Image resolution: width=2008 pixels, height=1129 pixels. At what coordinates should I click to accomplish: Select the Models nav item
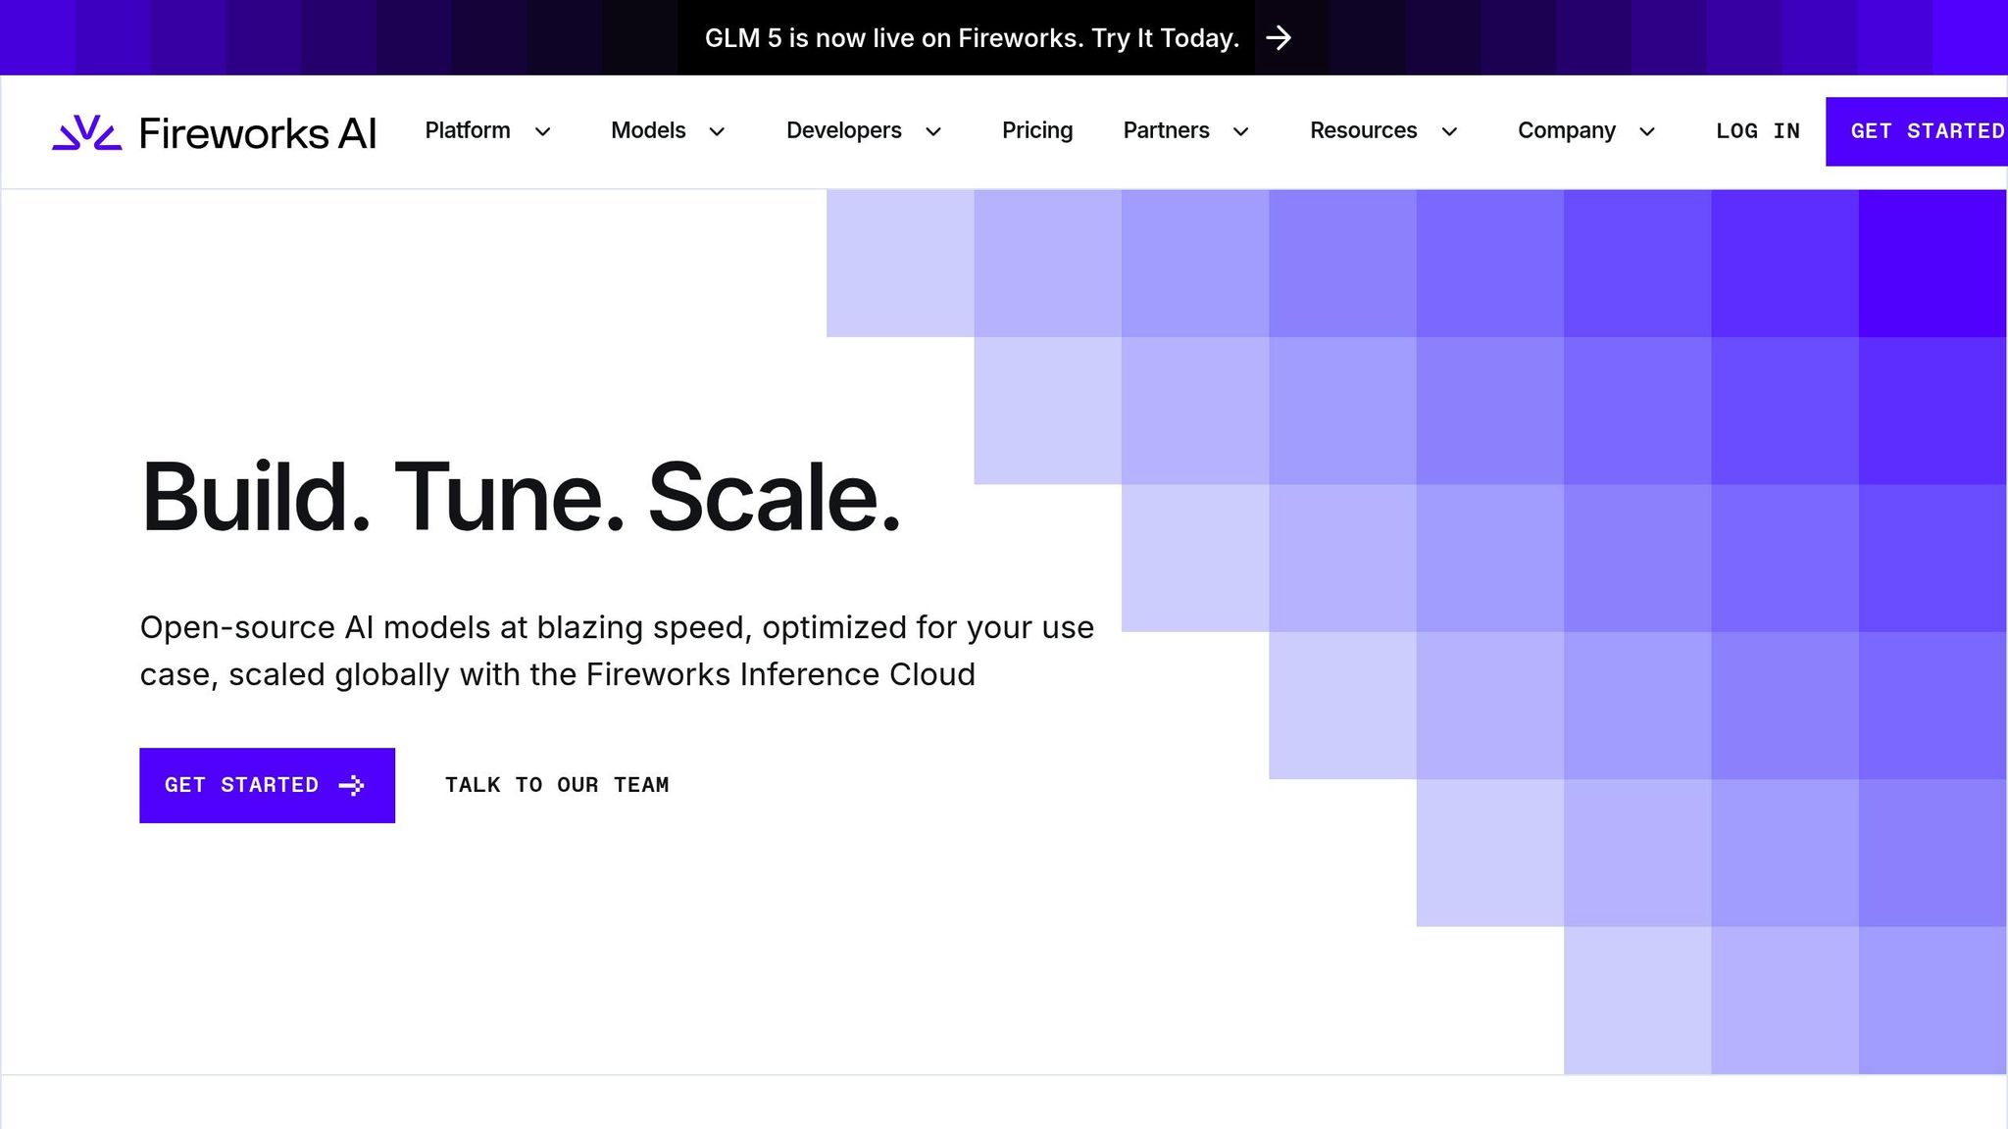648,130
